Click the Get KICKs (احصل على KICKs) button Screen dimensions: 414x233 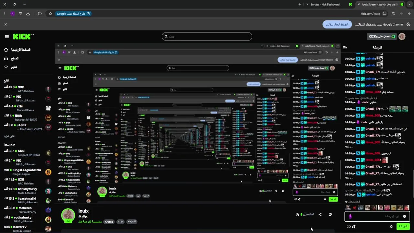382,37
